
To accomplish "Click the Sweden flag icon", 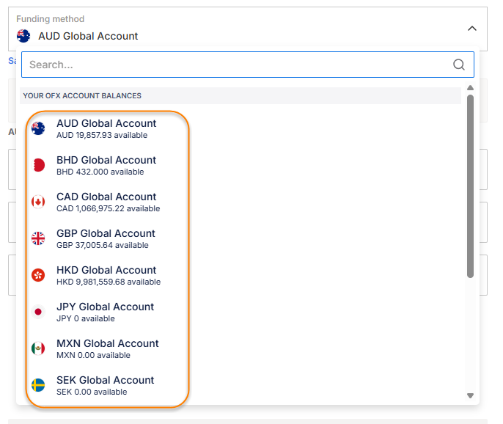I will pos(38,385).
